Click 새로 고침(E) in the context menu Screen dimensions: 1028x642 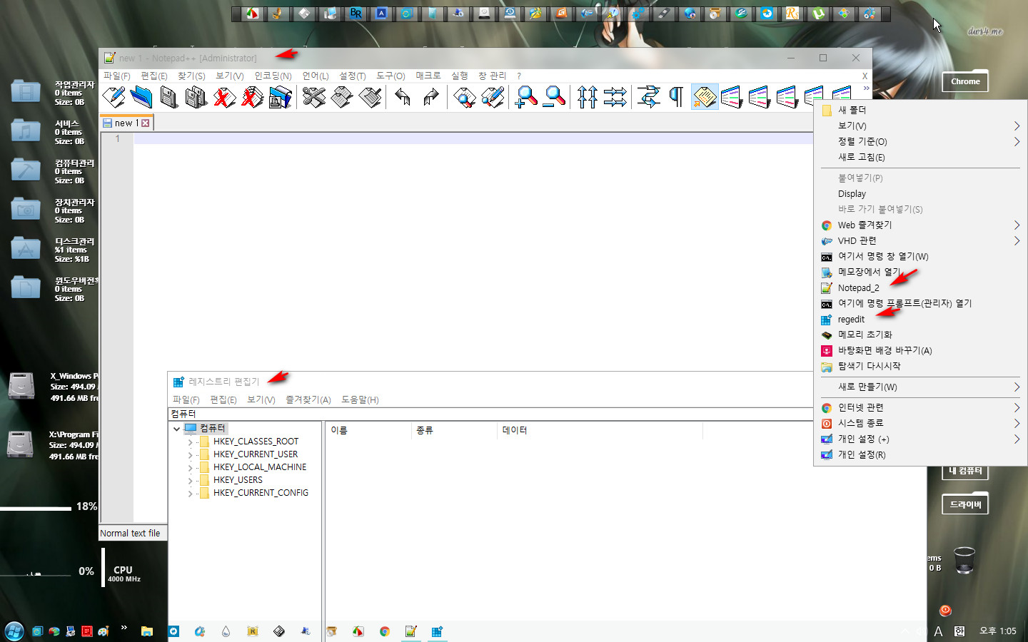click(920, 157)
